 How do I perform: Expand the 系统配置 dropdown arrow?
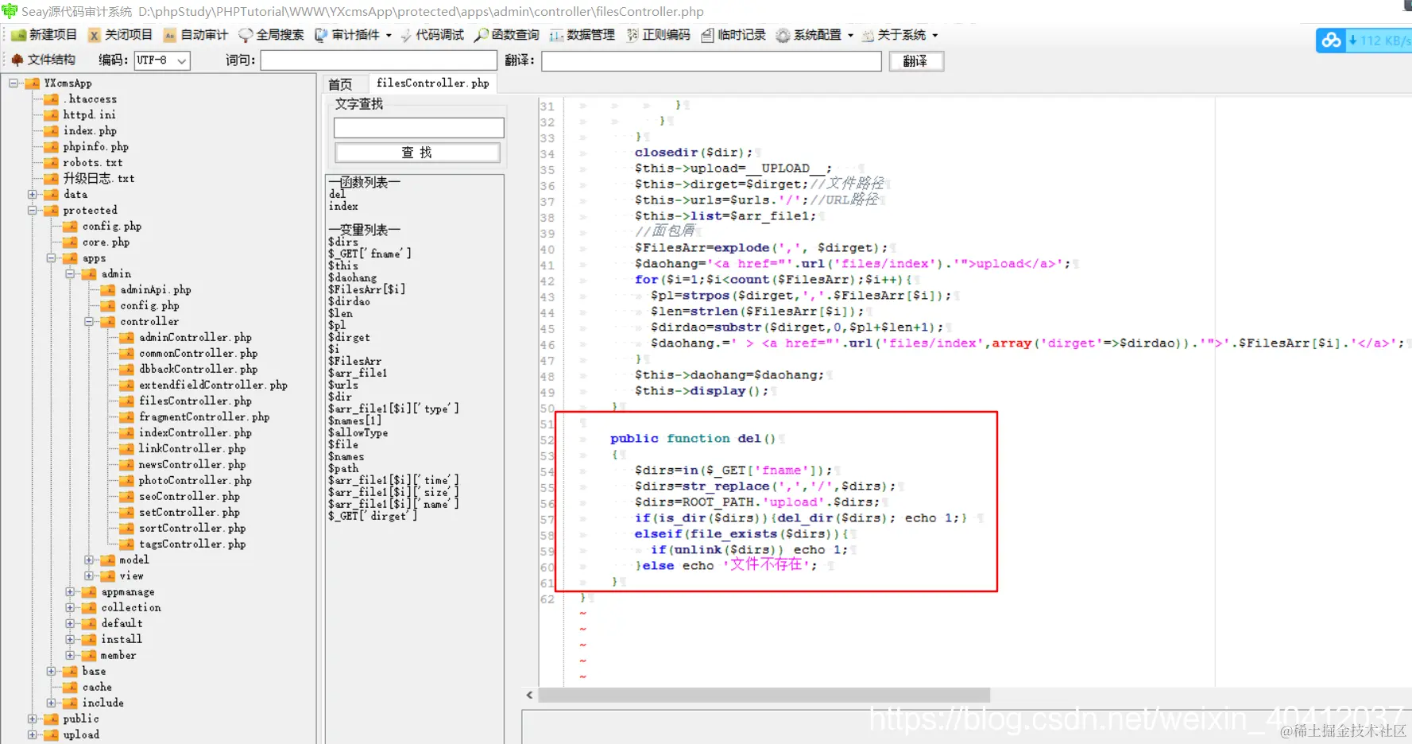pyautogui.click(x=850, y=35)
